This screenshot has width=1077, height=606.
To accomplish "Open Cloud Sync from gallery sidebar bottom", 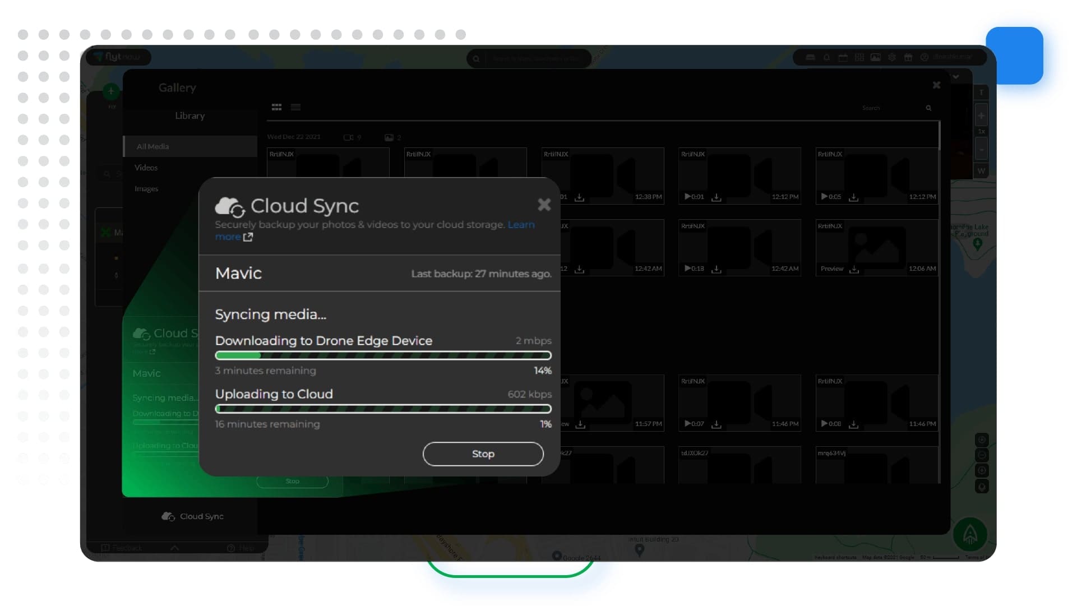I will tap(192, 516).
